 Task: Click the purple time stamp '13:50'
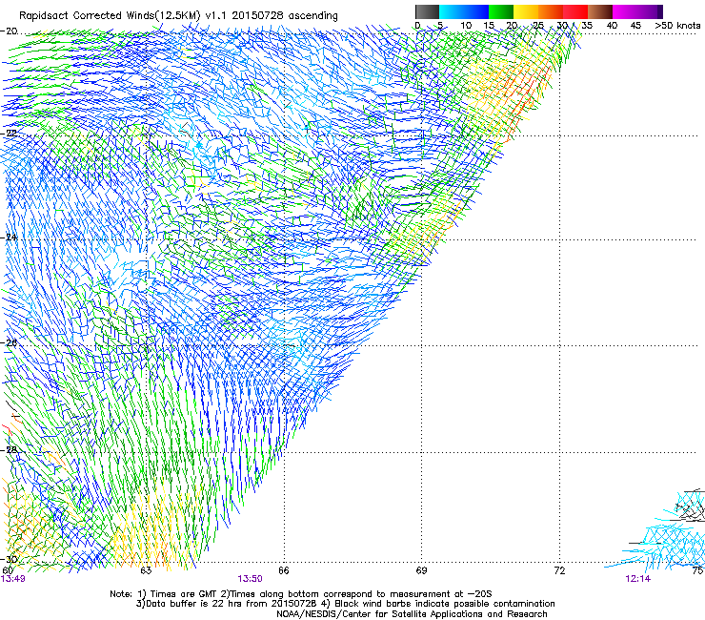pyautogui.click(x=250, y=579)
